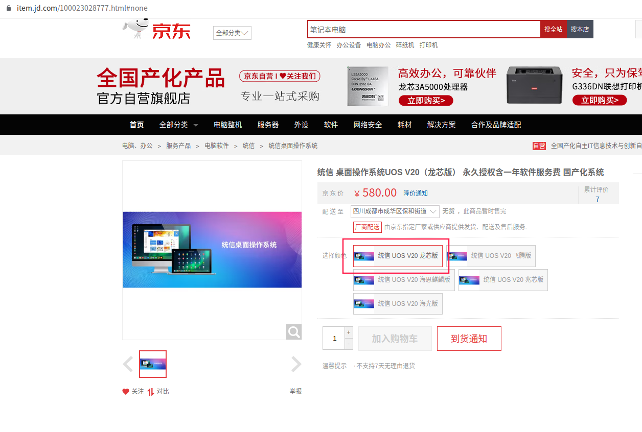
Task: Click the ¥580.00 price text
Action: (x=375, y=193)
